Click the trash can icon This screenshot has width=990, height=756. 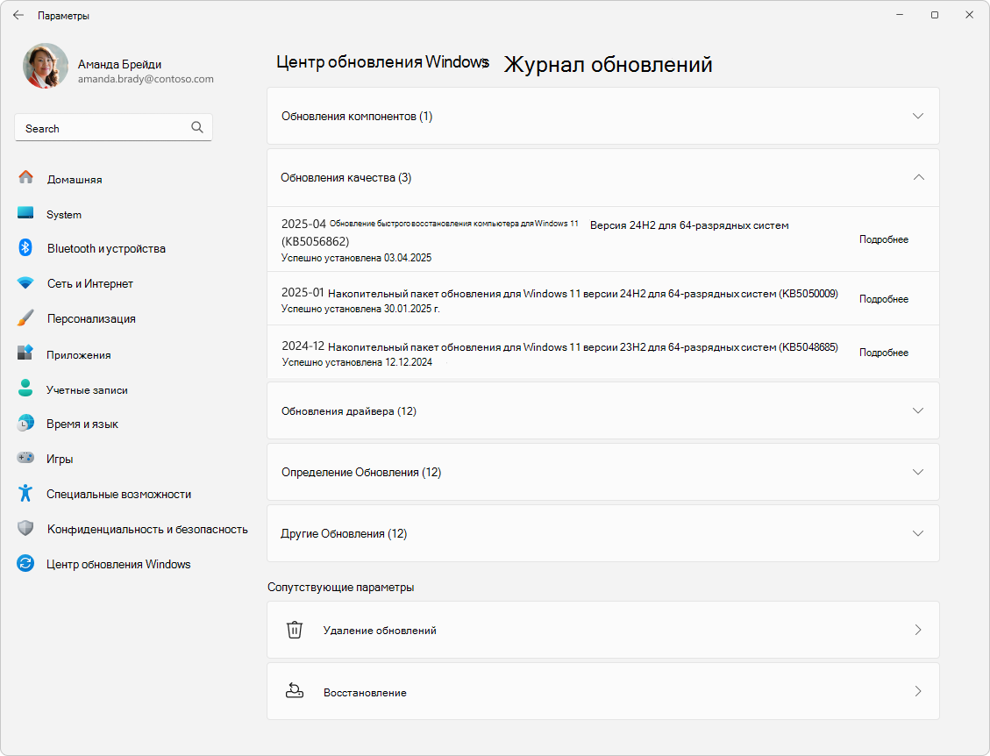(295, 630)
